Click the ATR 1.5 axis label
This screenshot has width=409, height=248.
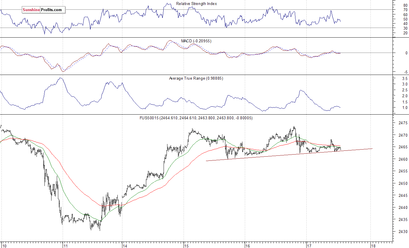click(x=405, y=102)
